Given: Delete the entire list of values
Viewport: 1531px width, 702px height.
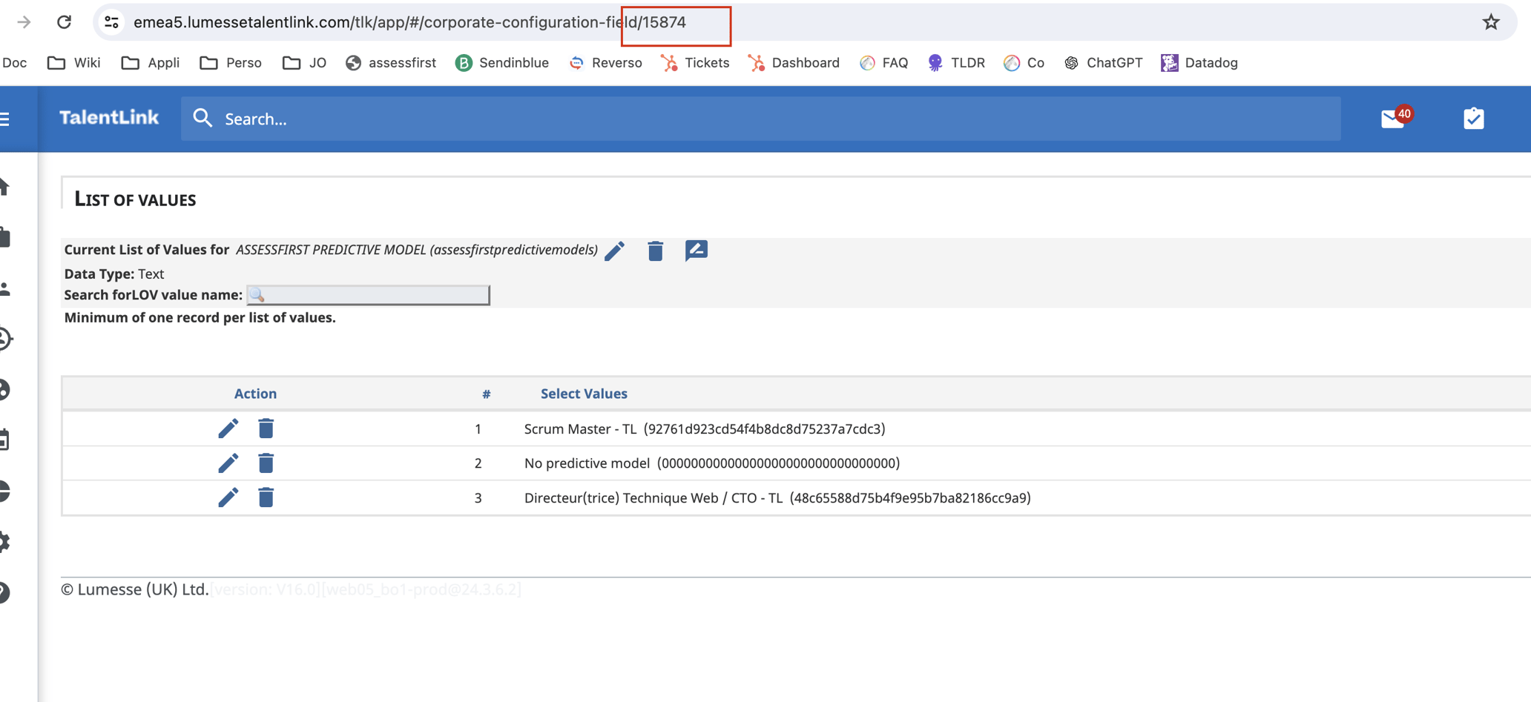Looking at the screenshot, I should click(655, 251).
